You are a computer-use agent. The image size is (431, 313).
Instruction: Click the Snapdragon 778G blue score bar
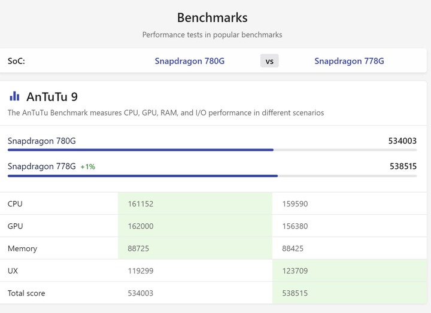[x=142, y=175]
